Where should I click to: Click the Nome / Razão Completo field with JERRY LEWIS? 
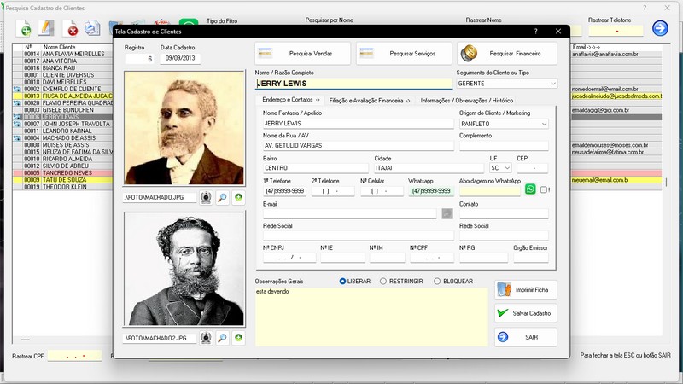353,84
